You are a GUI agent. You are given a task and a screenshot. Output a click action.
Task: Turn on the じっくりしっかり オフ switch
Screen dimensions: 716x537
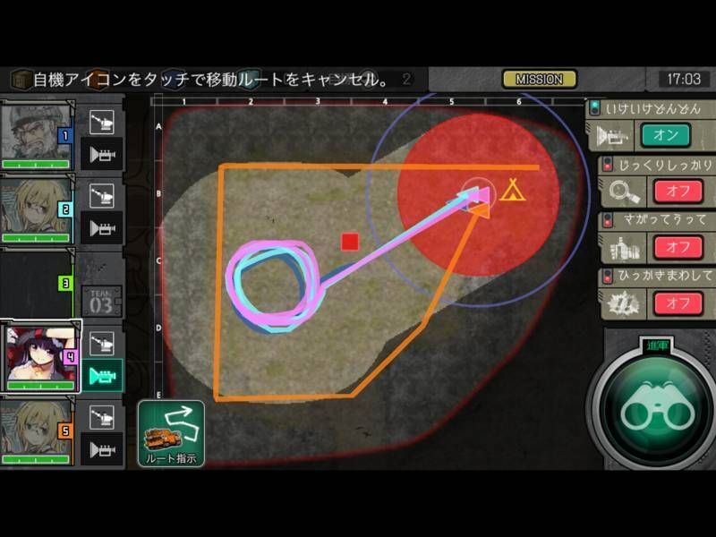(678, 191)
